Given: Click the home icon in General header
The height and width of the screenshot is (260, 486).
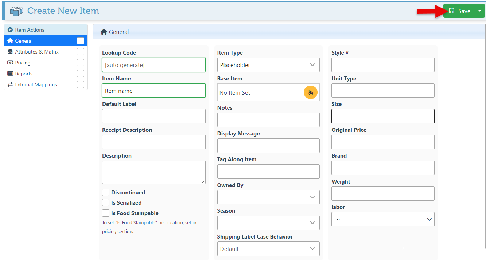Looking at the screenshot, I should 104,32.
